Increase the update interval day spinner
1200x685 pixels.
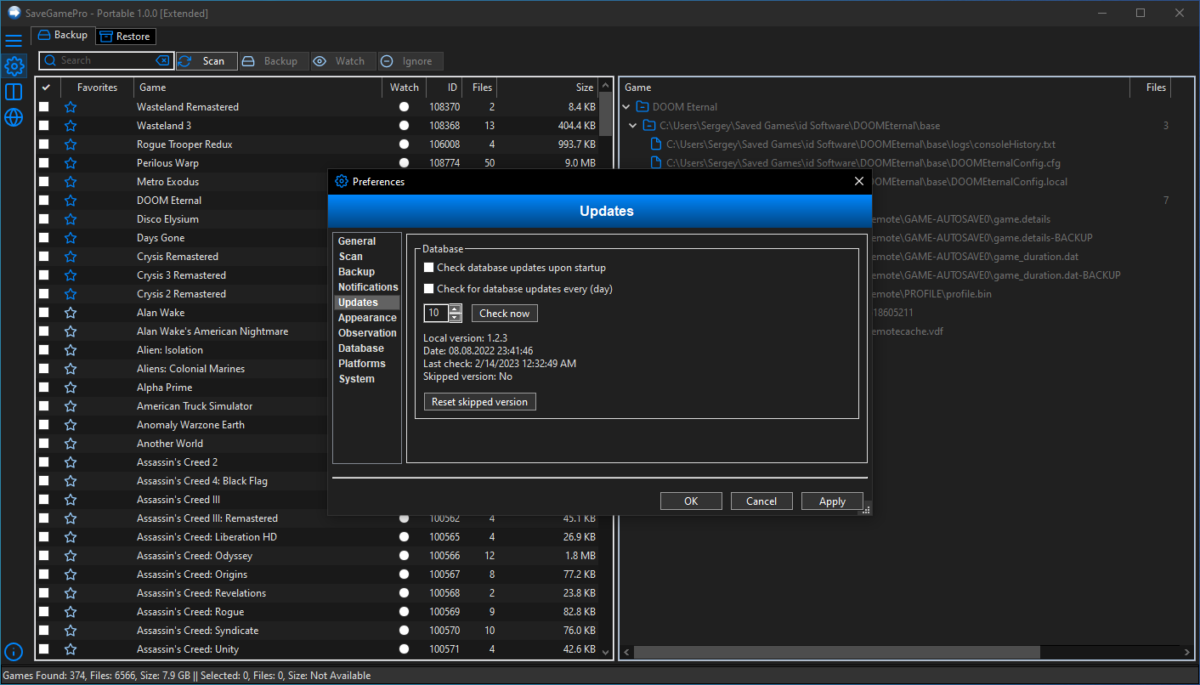(456, 309)
